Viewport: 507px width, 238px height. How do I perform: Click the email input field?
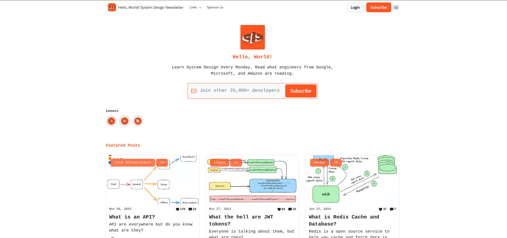tap(239, 91)
